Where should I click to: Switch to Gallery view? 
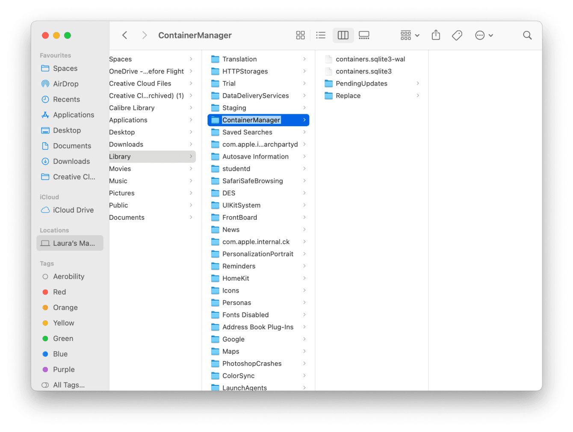[364, 35]
